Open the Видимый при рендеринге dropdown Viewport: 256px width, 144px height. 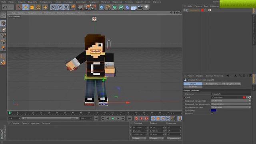[x=231, y=104]
